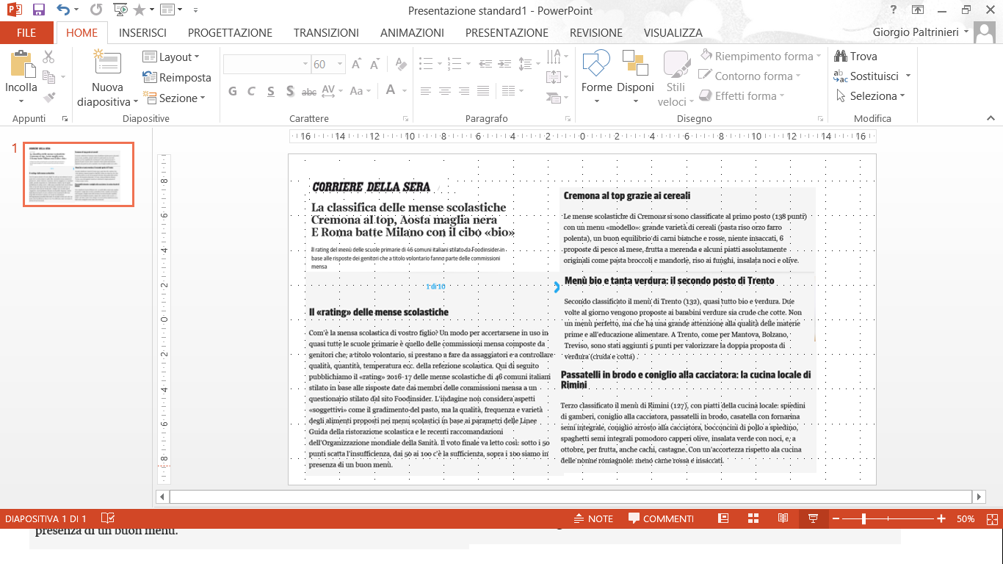The image size is (1003, 564).
Task: Center the paragraph text
Action: [445, 91]
